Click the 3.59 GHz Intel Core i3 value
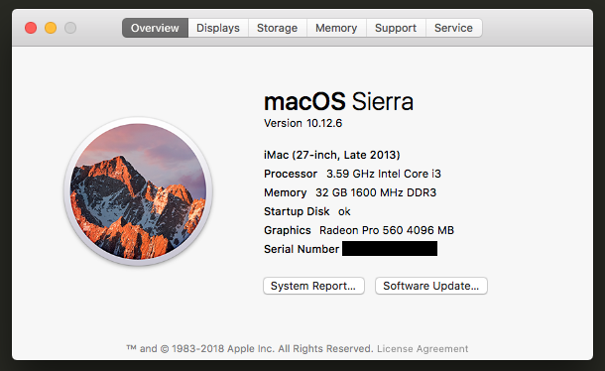The width and height of the screenshot is (605, 371). point(384,174)
